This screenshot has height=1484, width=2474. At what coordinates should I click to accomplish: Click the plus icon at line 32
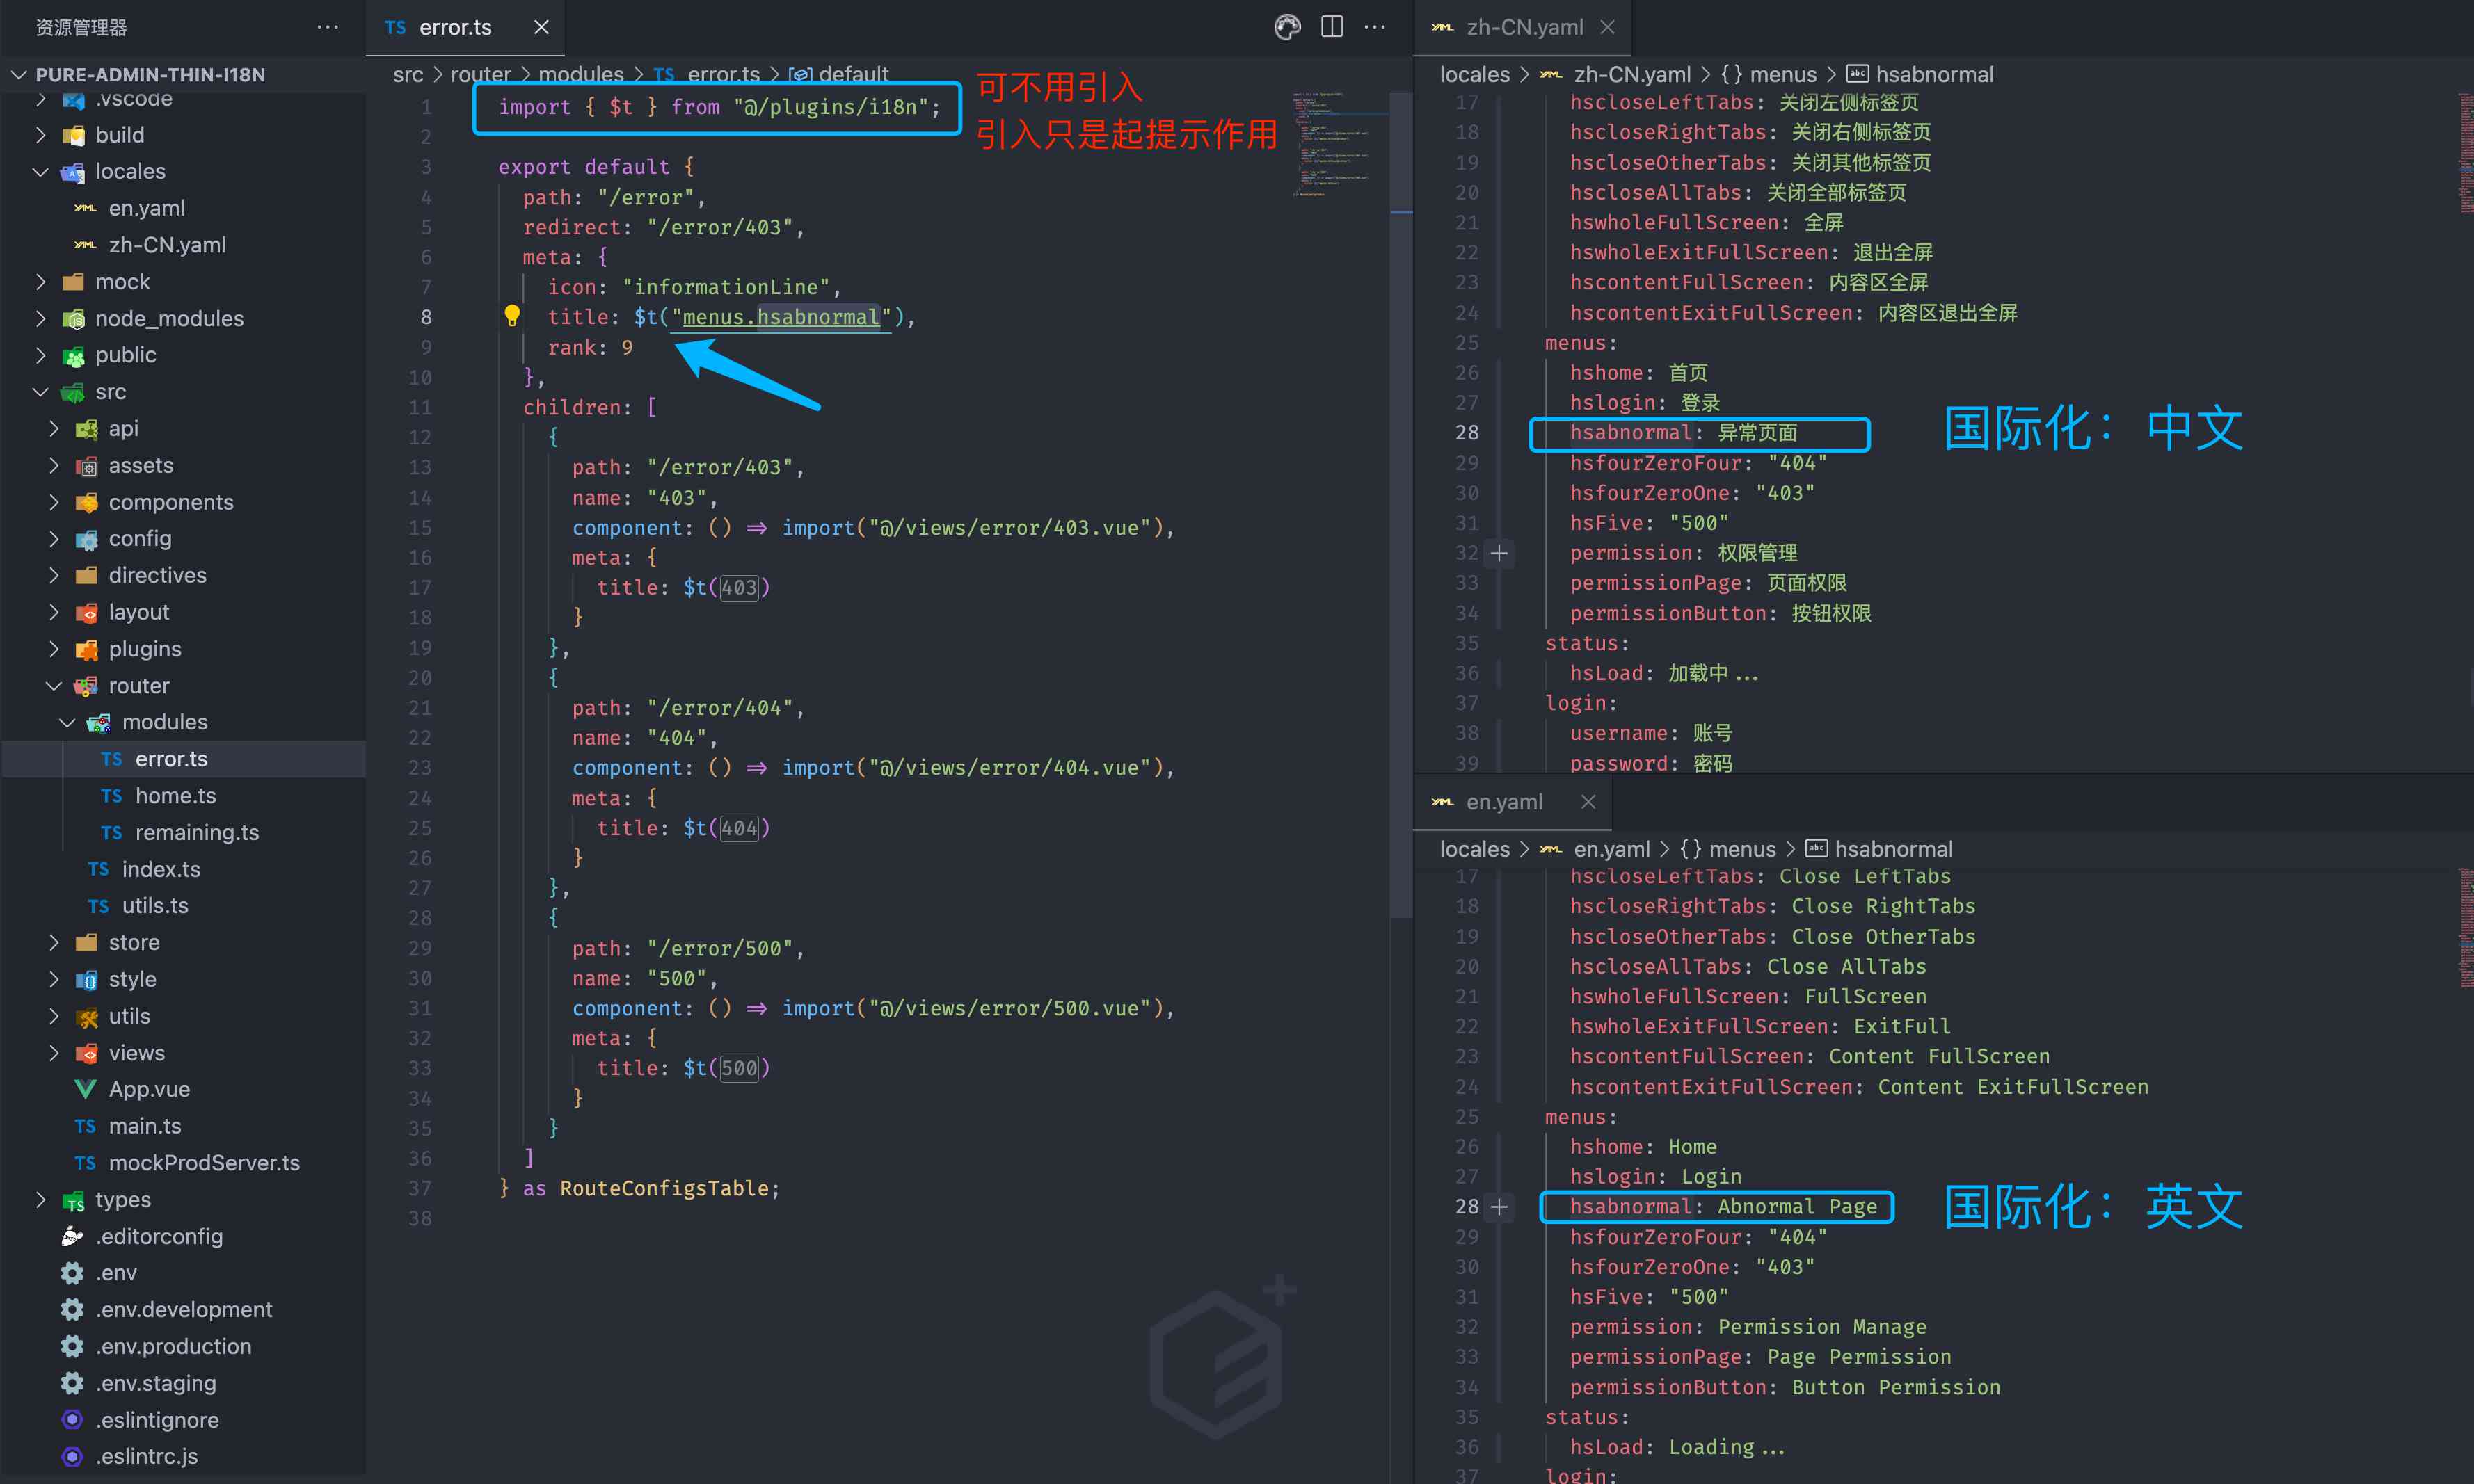point(1499,553)
